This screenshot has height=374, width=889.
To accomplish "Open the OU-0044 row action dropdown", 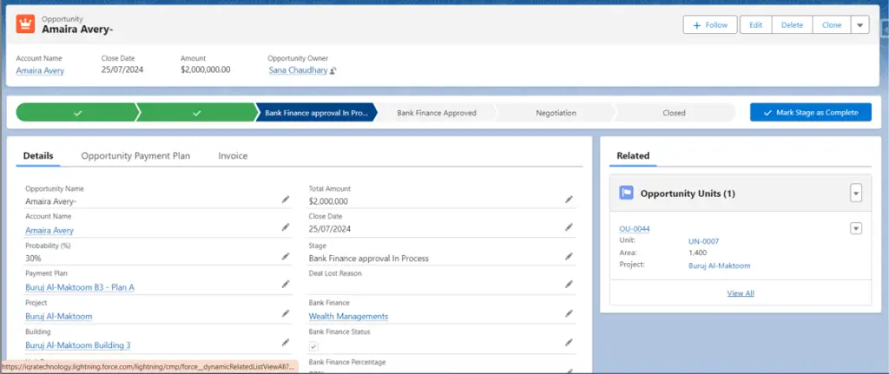I will [x=856, y=228].
